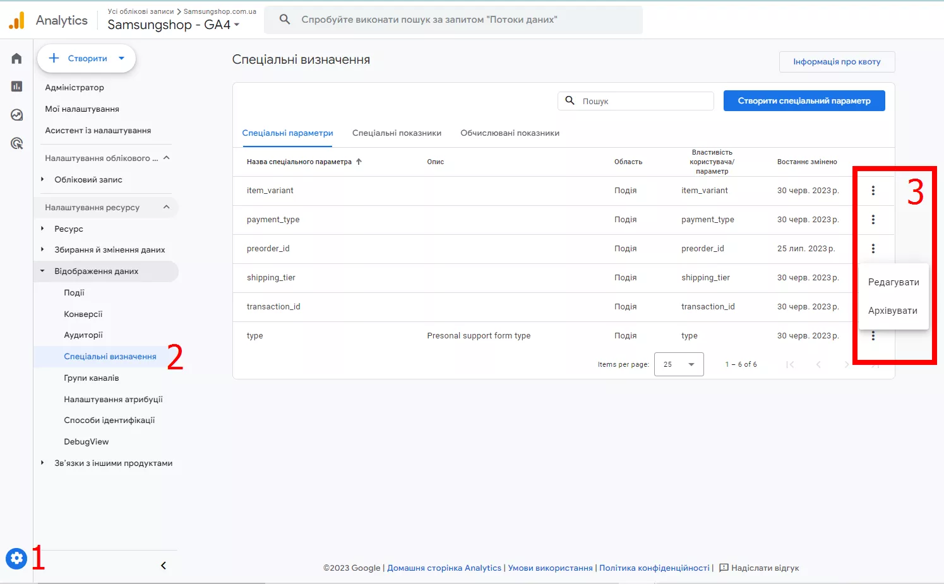Image resolution: width=944 pixels, height=584 pixels.
Task: Open the Reports bar-chart icon
Action: (x=16, y=86)
